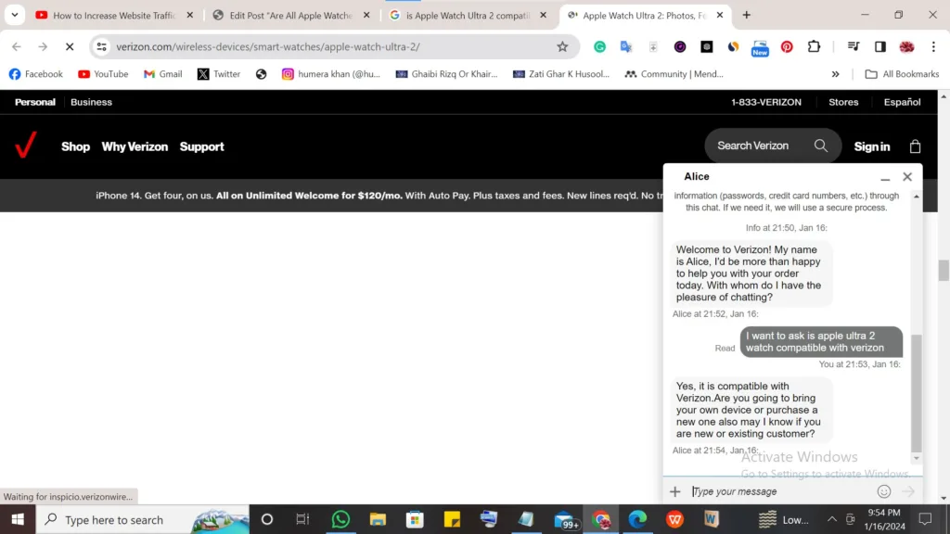This screenshot has width=950, height=534.
Task: Open the Why Verizon menu
Action: coord(135,146)
